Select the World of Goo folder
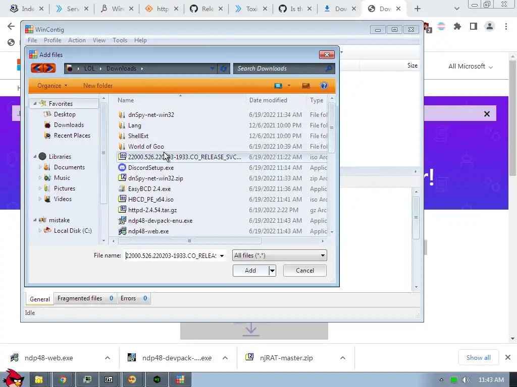This screenshot has width=517, height=387. pyautogui.click(x=146, y=147)
